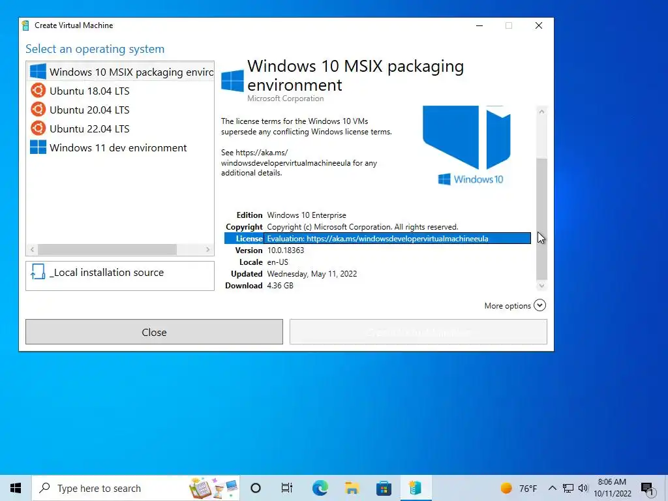Click the OS list left scroll arrow
Viewport: 668px width, 501px height.
(x=33, y=249)
